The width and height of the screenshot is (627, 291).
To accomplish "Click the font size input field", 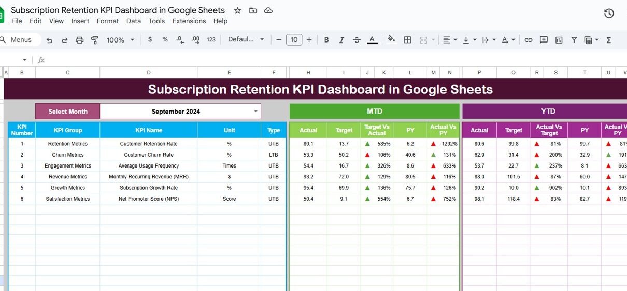I will coord(294,40).
